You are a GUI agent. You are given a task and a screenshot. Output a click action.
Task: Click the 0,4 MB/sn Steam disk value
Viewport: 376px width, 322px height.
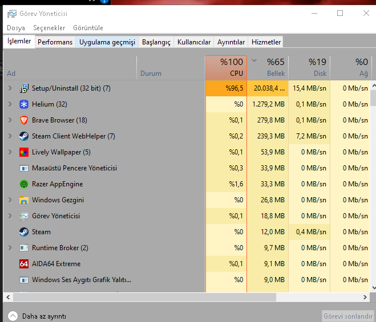(309, 232)
